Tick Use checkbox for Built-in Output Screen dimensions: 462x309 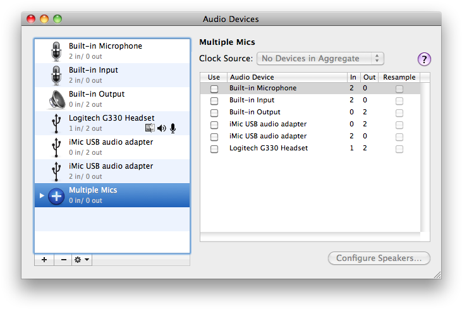coord(214,112)
